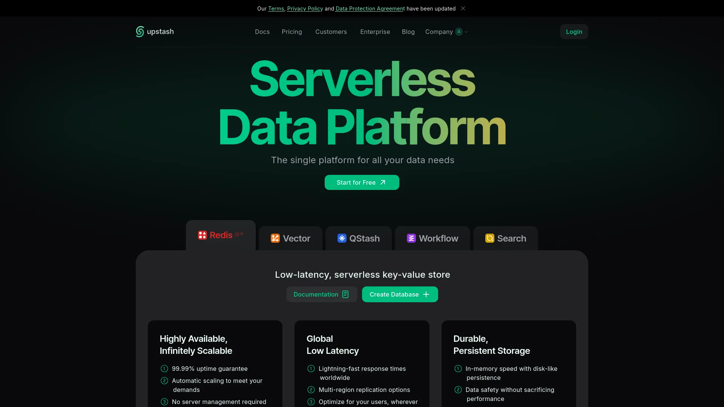Image resolution: width=724 pixels, height=407 pixels.
Task: Open the Data Protection Agreement link
Action: (370, 9)
